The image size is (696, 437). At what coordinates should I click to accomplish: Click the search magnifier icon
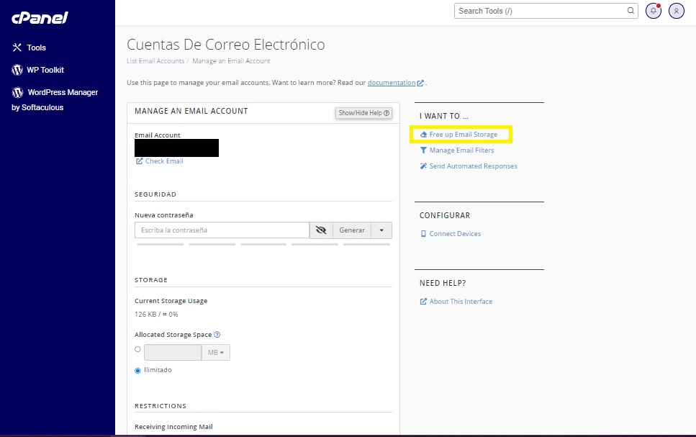click(x=631, y=11)
